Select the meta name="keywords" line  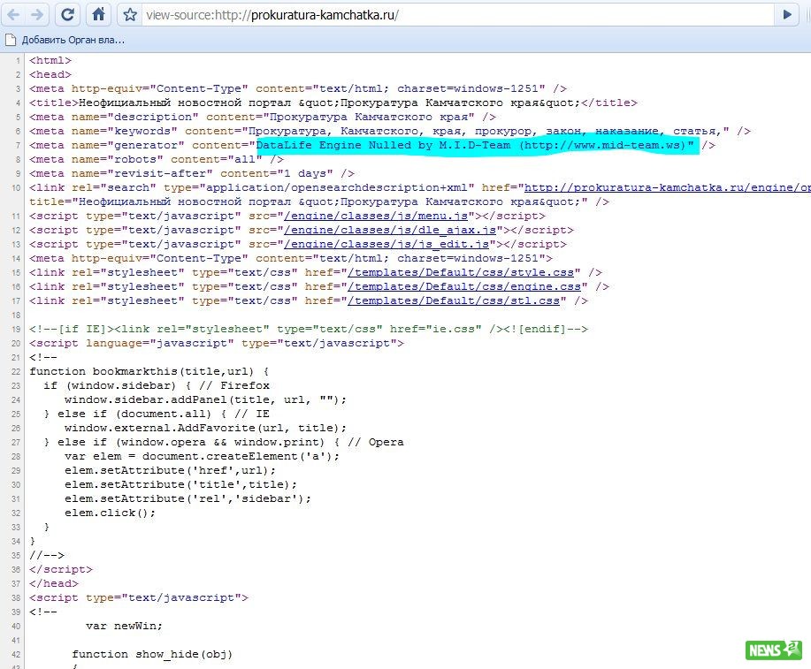[390, 132]
